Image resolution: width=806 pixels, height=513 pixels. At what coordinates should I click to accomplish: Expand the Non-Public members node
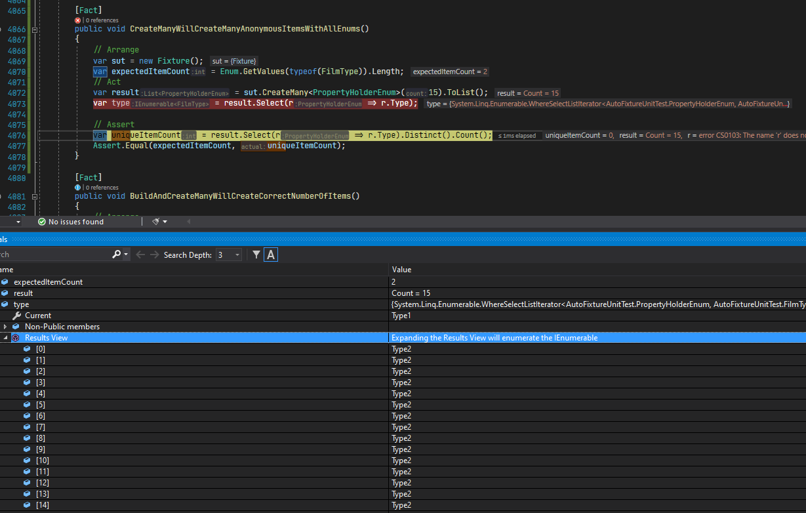7,326
